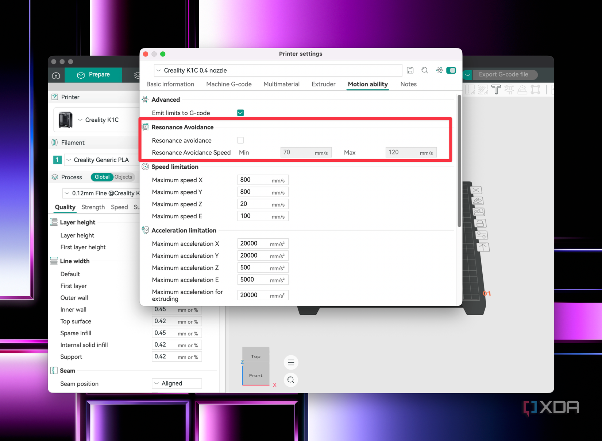Open the 0.12mm Fine process preset dropdown

point(102,193)
